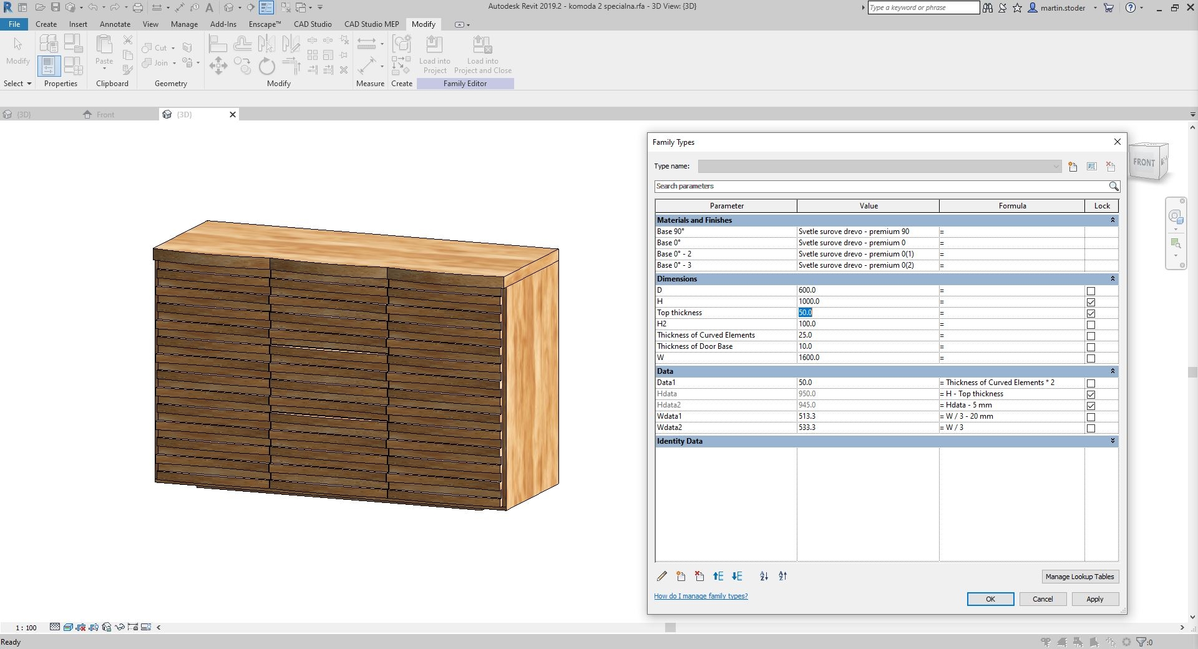
Task: Toggle the Lock checkbox for parameter H
Action: click(1091, 301)
